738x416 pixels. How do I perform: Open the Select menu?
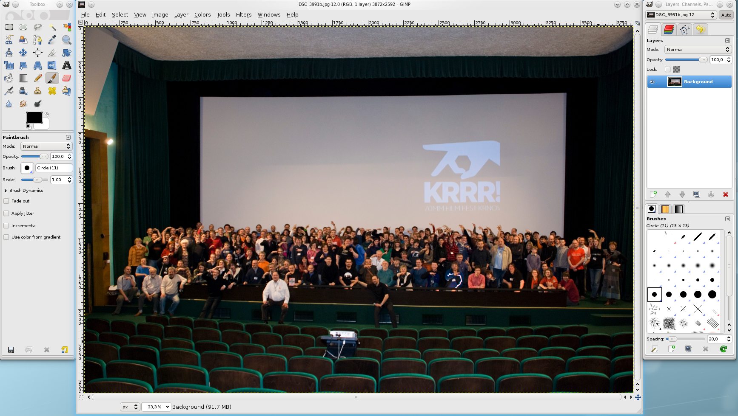click(120, 14)
